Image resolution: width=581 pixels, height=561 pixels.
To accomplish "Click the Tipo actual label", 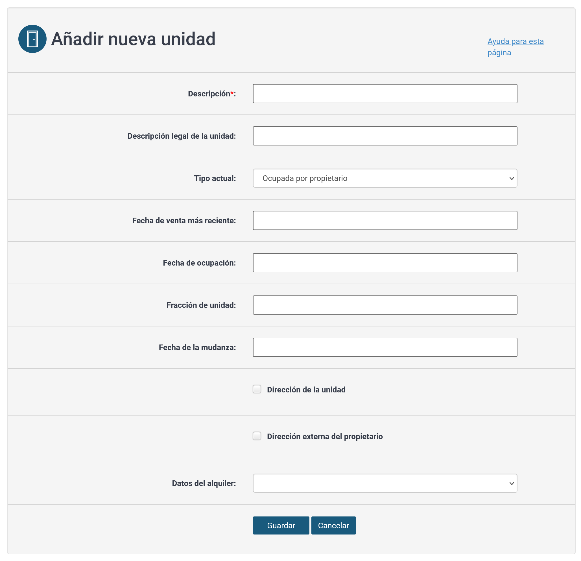I will (x=215, y=178).
